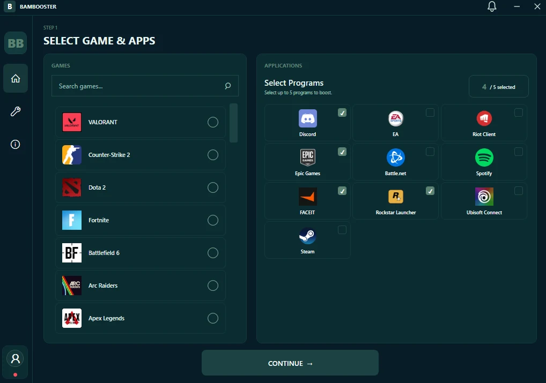Image resolution: width=546 pixels, height=383 pixels.
Task: Click the Counter-Strike 2 icon
Action: tap(72, 155)
